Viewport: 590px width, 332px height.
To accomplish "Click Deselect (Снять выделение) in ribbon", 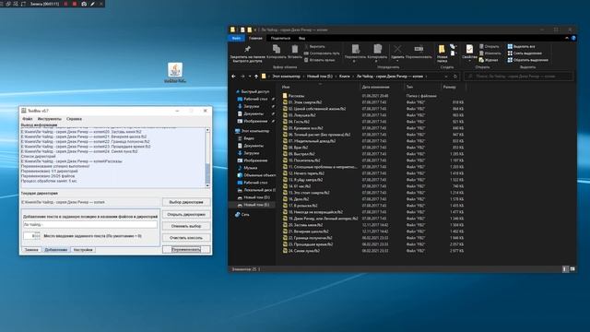I will (x=525, y=53).
